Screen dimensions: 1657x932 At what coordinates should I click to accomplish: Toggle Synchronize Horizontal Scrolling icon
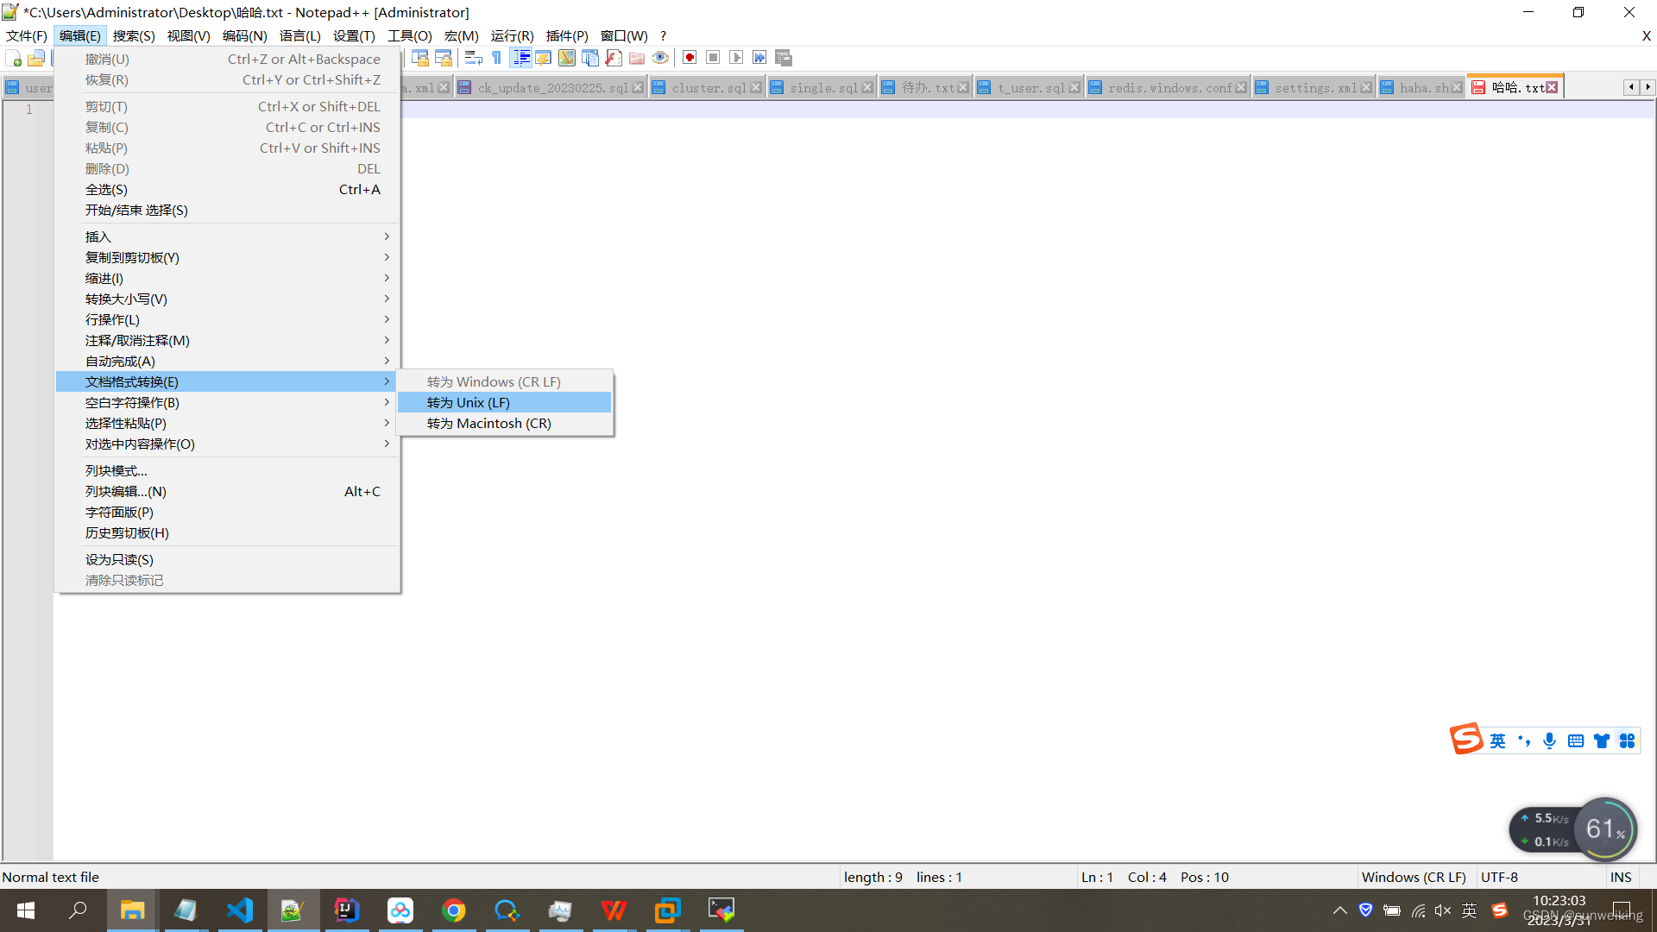(444, 58)
